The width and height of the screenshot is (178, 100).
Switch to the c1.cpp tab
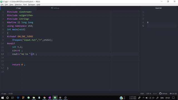[x=18, y=8]
